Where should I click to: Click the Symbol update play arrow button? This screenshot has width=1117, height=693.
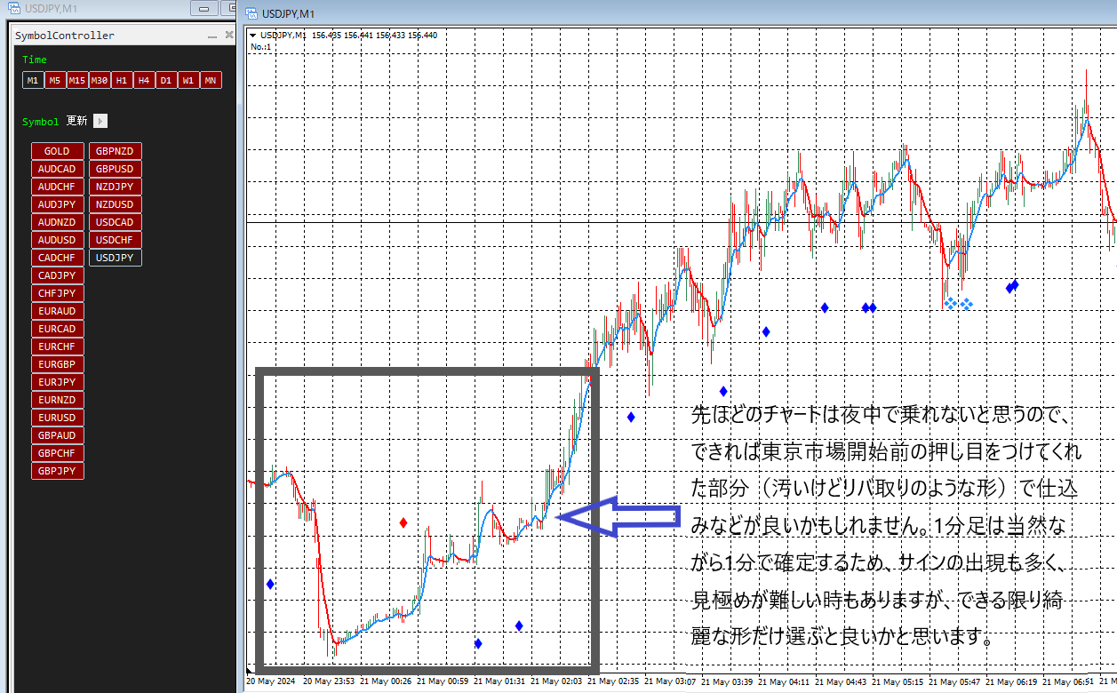click(x=100, y=121)
